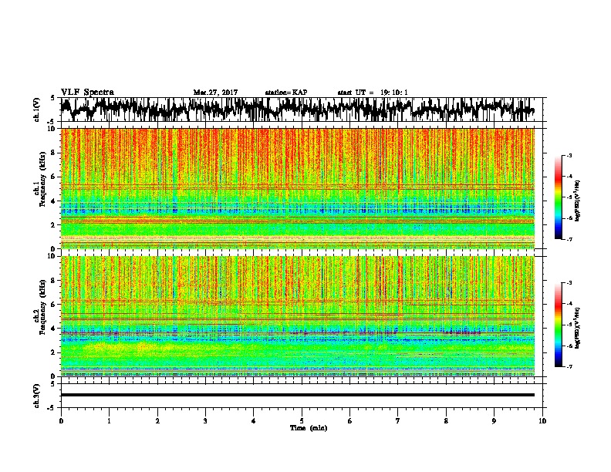Click the ch.1 spectrogram plot

point(297,188)
